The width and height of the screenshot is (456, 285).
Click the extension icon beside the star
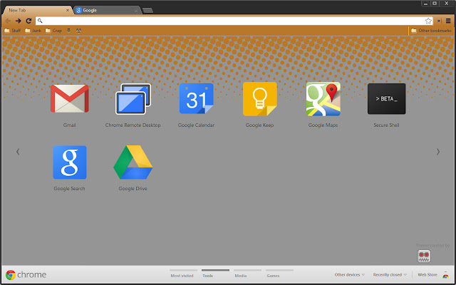coord(439,21)
